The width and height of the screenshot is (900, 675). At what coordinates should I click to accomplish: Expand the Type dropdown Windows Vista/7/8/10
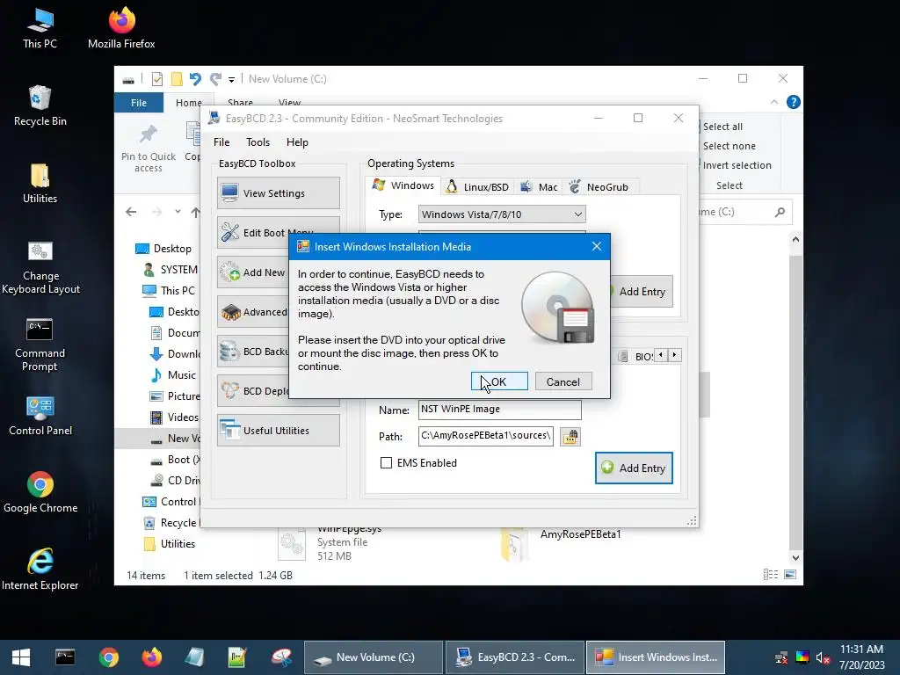tap(502, 214)
